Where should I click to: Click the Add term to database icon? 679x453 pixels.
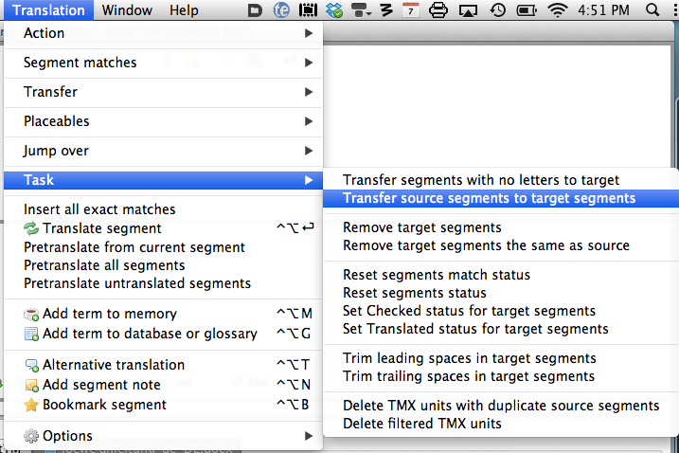pyautogui.click(x=31, y=334)
